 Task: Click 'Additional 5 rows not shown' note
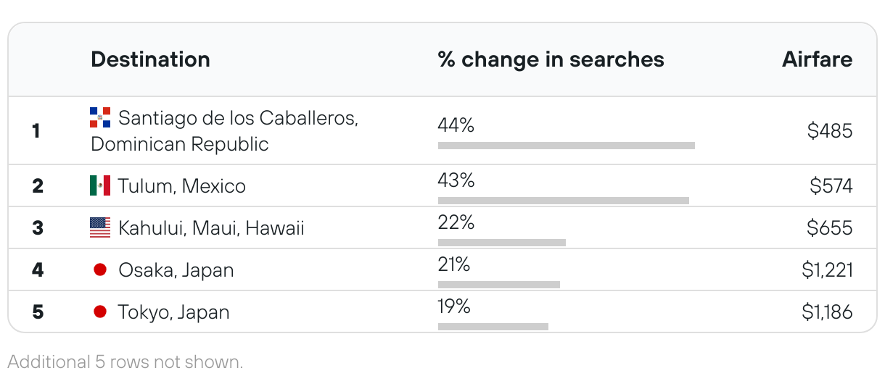tap(125, 361)
